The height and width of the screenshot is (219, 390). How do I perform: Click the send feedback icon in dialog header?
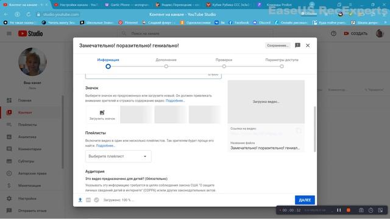(x=297, y=45)
